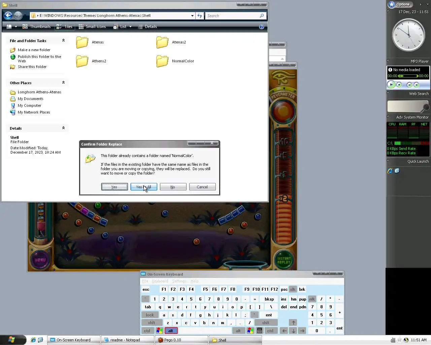Open the List view dropdown arrow
431x345 pixels.
coord(130,27)
